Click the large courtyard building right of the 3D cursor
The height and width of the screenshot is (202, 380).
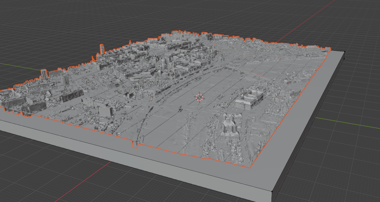pyautogui.click(x=250, y=99)
